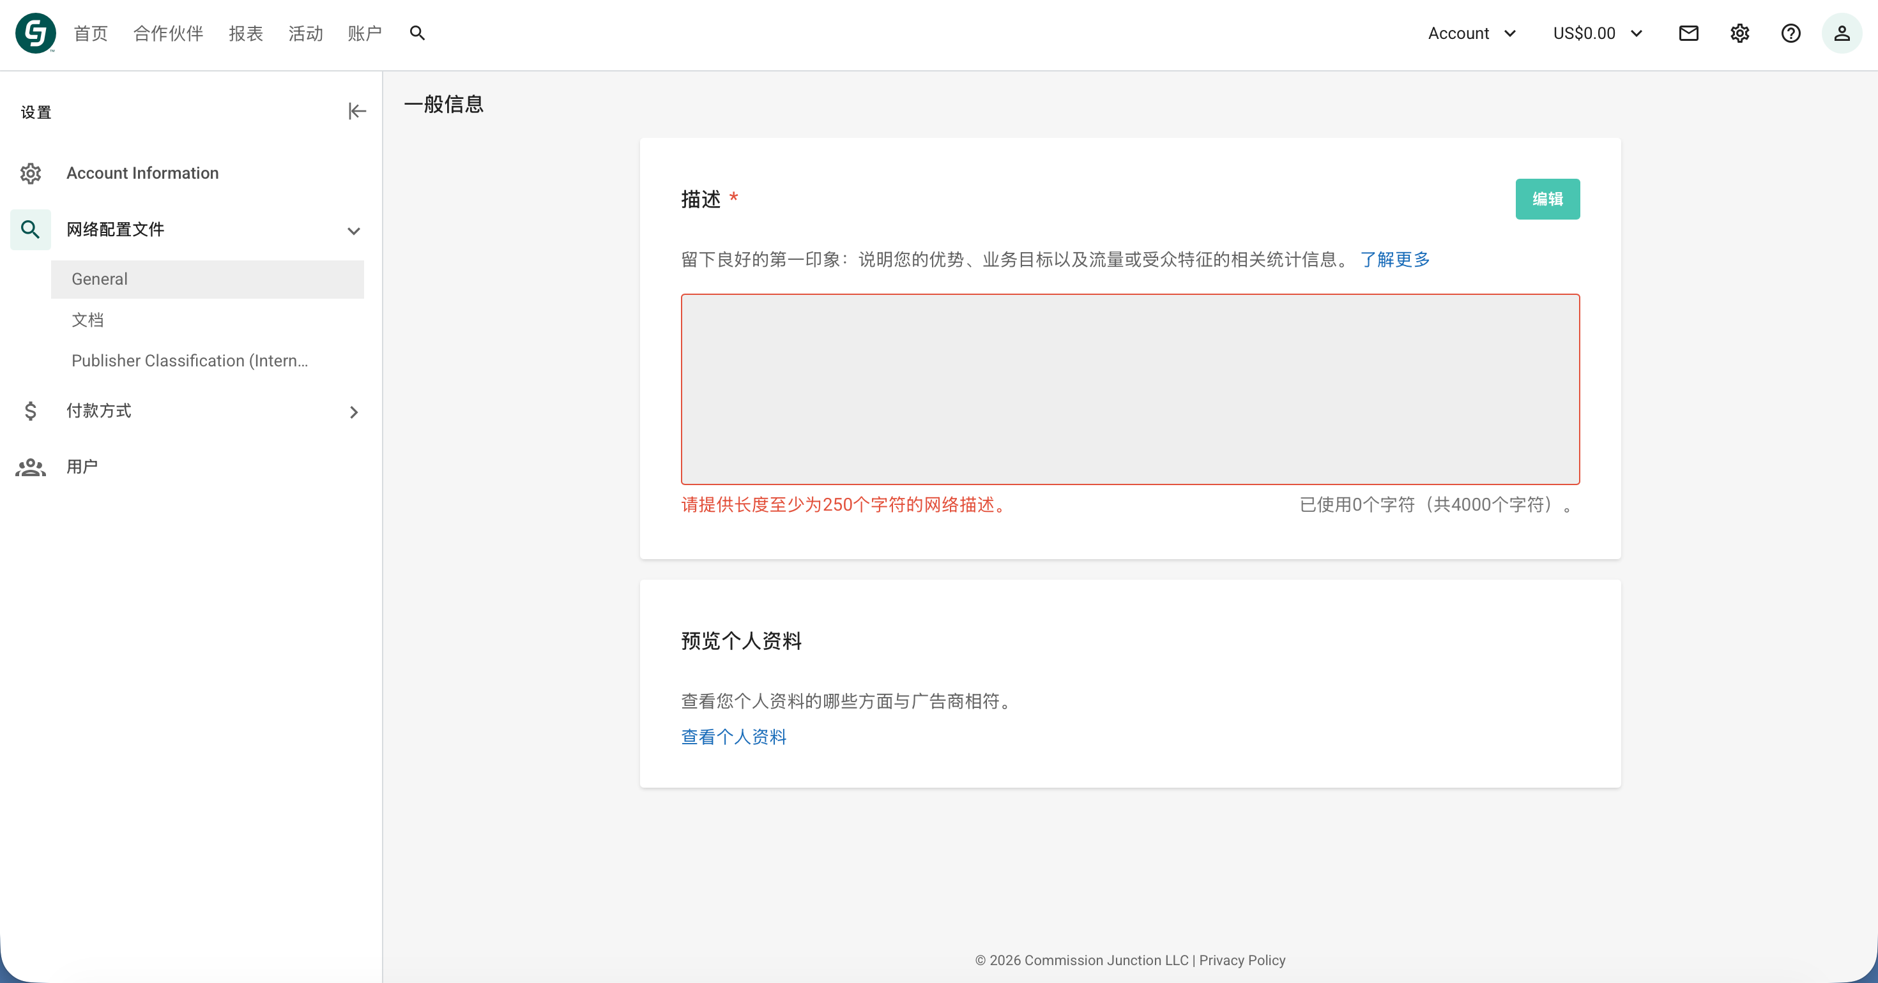Open the Privacy Policy footer link

[1242, 961]
